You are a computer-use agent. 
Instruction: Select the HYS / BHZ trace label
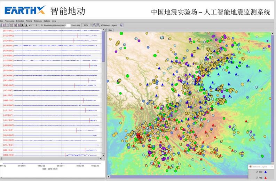click(x=8, y=105)
